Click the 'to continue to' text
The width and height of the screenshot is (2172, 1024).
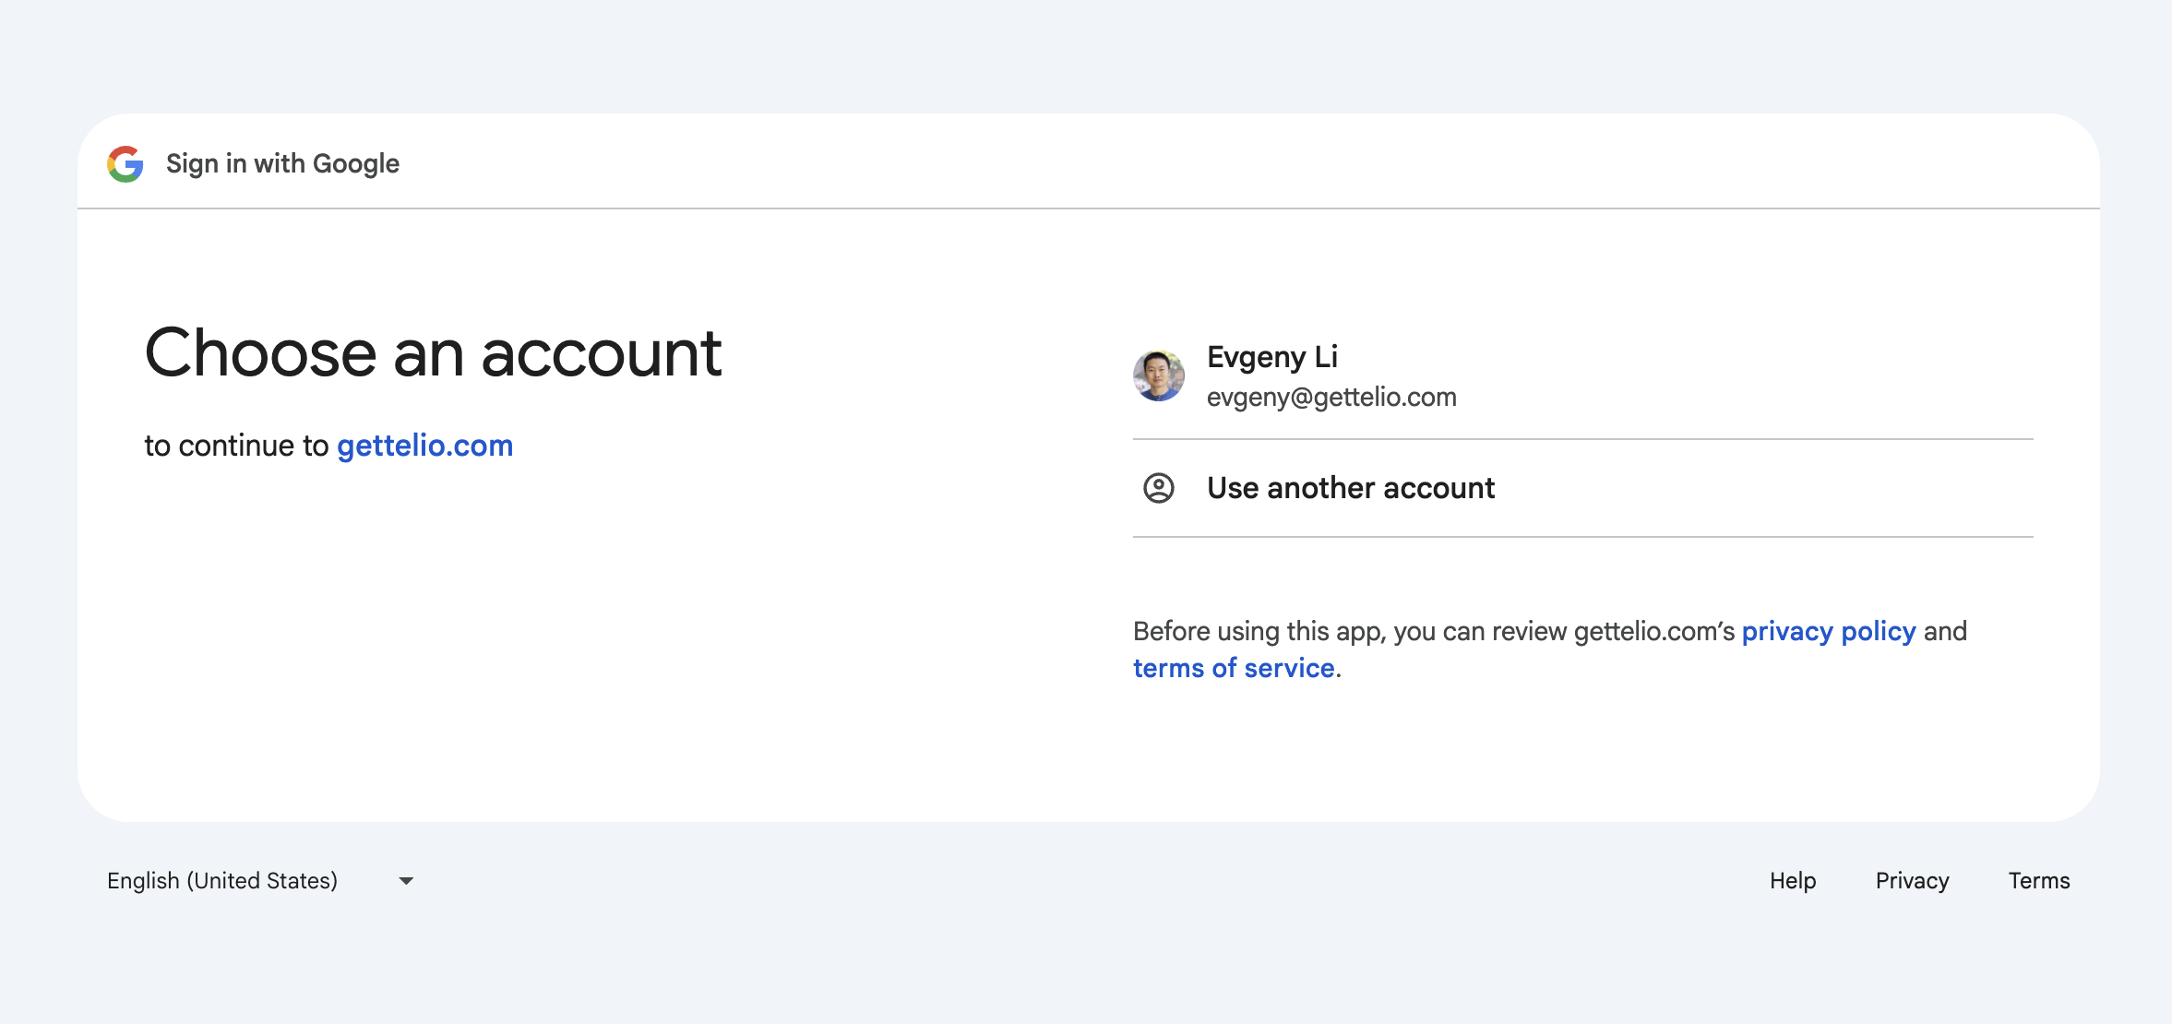pyautogui.click(x=236, y=446)
